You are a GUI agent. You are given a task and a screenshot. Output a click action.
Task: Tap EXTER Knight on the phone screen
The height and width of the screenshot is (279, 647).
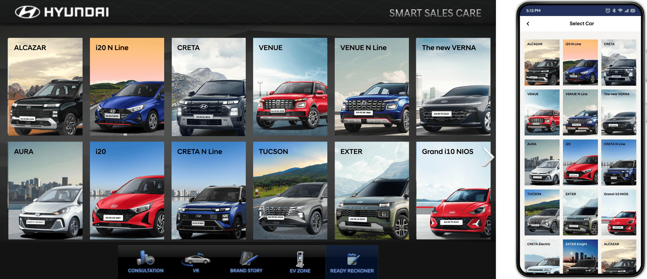[580, 257]
